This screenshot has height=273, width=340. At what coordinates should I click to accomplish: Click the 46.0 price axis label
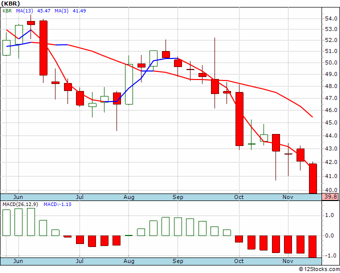pos(331,110)
